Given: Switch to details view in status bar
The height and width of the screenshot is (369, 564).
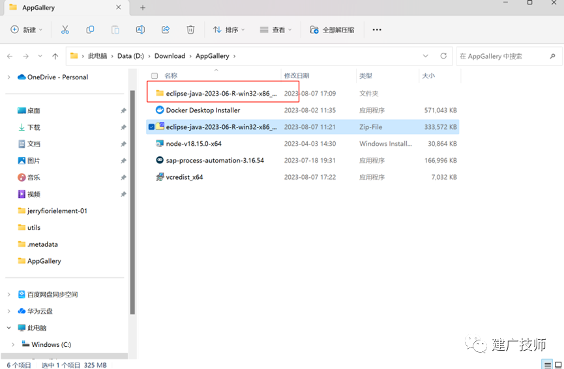Looking at the screenshot, I should tap(548, 364).
